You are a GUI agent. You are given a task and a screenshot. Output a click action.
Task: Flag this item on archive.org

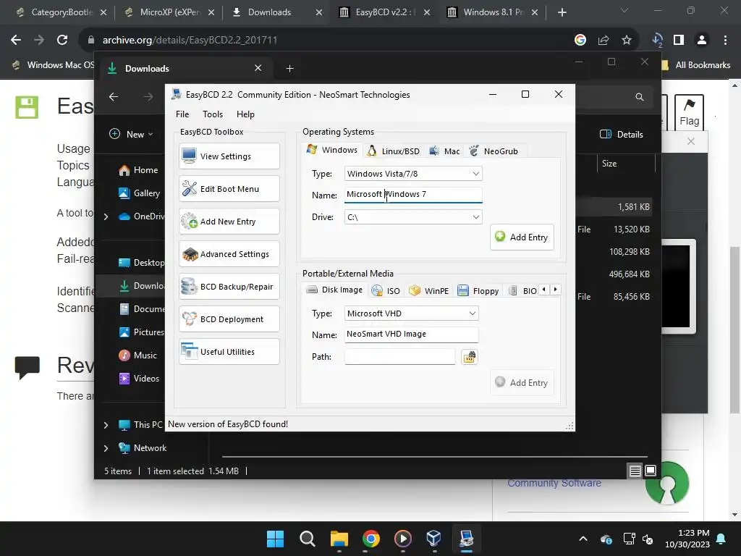click(x=689, y=112)
